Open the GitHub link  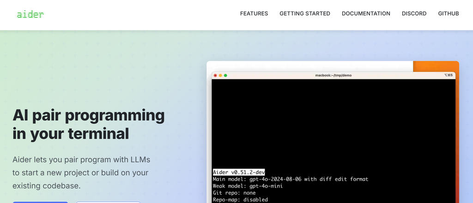[449, 13]
